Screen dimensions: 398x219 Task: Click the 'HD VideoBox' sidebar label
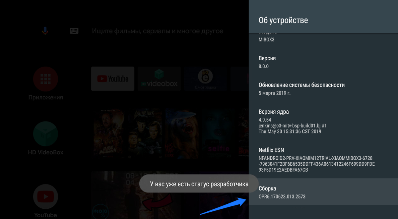[x=45, y=152]
